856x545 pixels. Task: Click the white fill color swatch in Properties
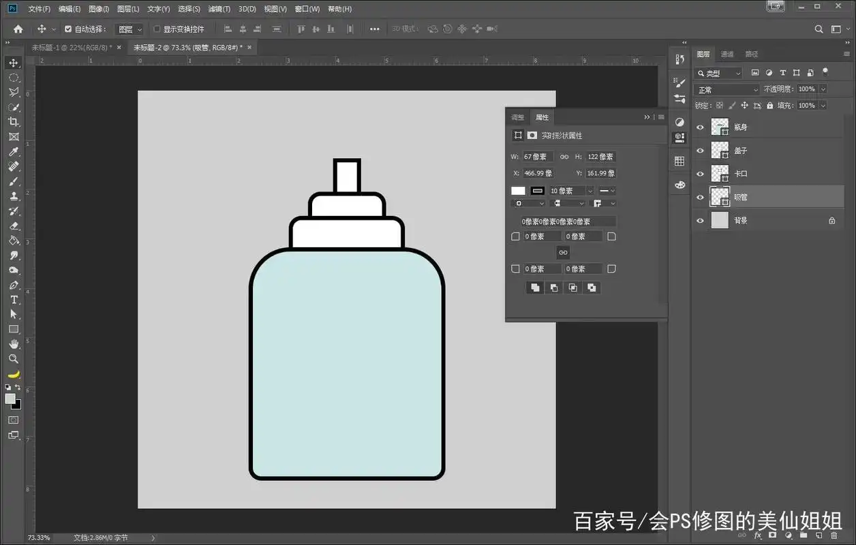(x=517, y=190)
